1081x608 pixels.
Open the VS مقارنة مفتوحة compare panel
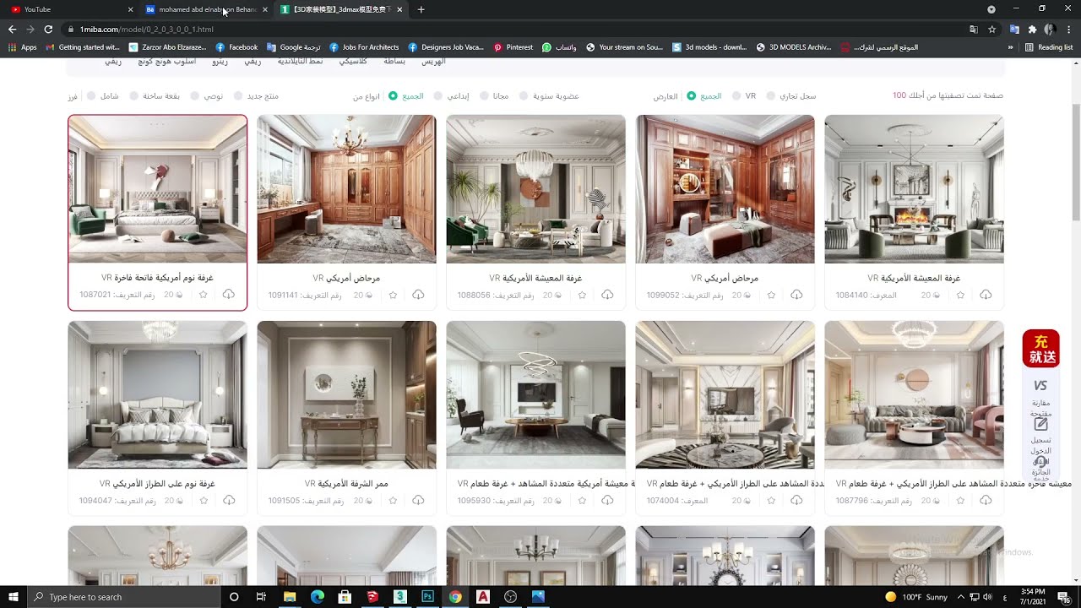pos(1040,398)
